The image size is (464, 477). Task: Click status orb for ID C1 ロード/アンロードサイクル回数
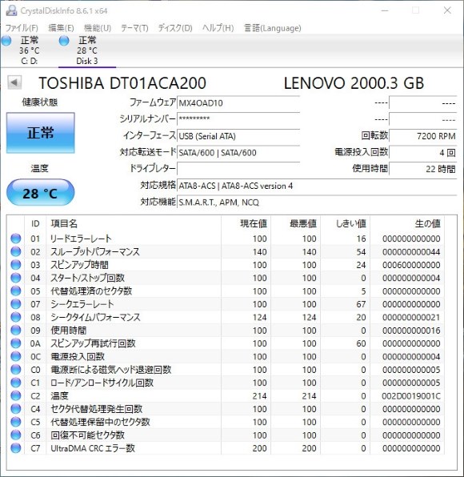click(x=16, y=383)
